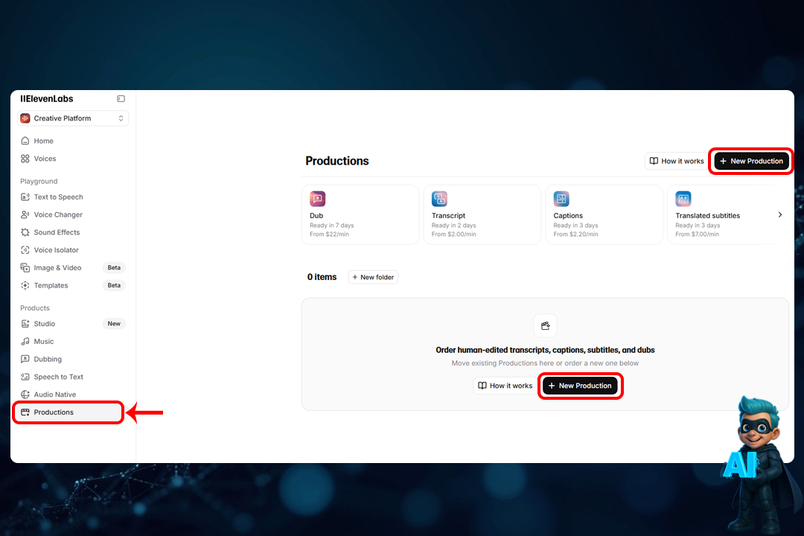Open Studio marked New
This screenshot has width=804, height=536.
pyautogui.click(x=45, y=324)
